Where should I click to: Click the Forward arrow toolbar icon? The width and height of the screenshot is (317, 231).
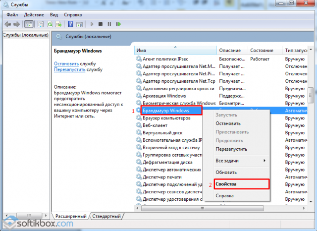coord(16,24)
